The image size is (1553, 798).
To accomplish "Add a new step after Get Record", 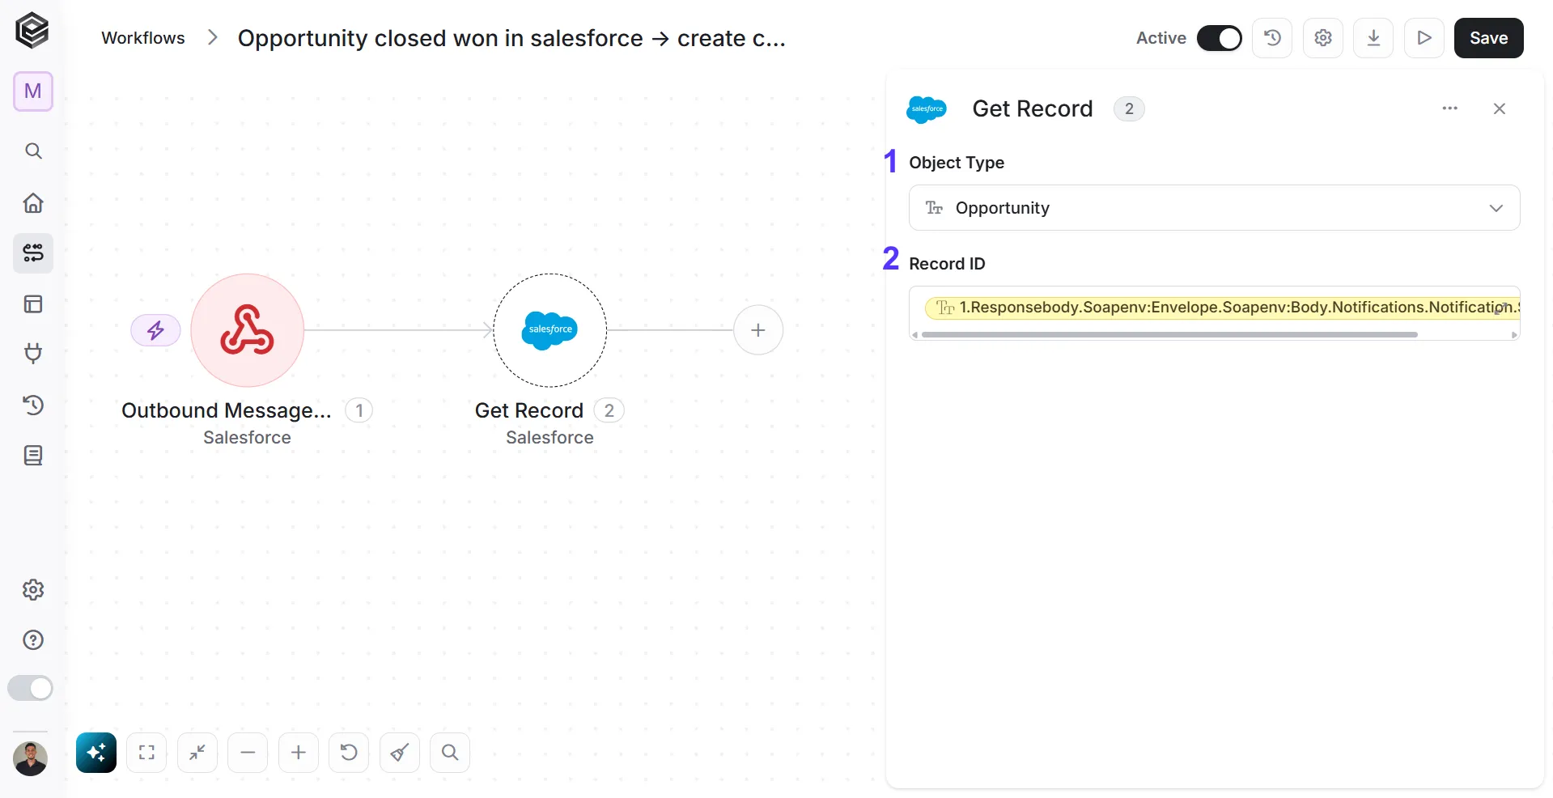I will click(x=758, y=330).
